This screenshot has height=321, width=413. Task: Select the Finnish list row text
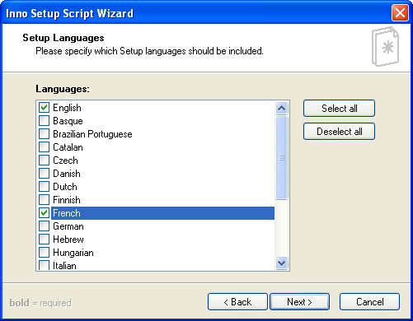click(67, 200)
